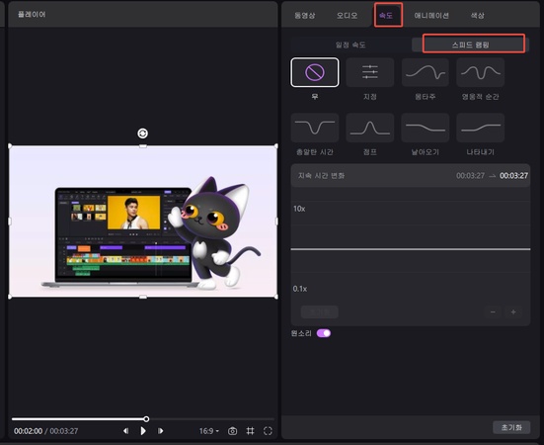
Task: Click the 초기화 reset button at panel bottom
Action: point(511,427)
